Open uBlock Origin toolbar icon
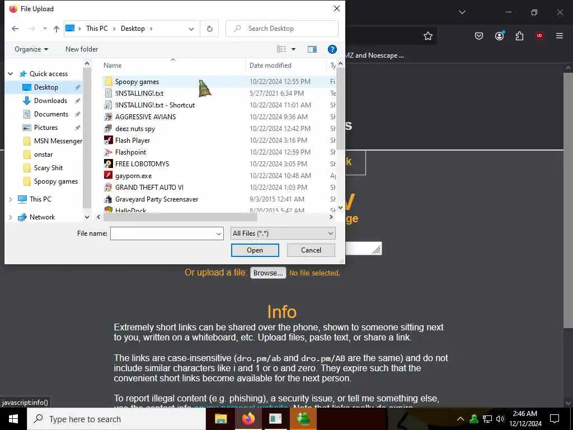Viewport: 573px width, 430px height. 539,36
